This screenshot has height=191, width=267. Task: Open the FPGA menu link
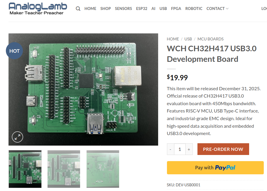pos(176,8)
